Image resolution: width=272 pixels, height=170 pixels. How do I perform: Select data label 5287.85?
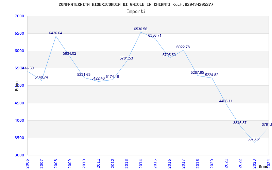point(198,72)
